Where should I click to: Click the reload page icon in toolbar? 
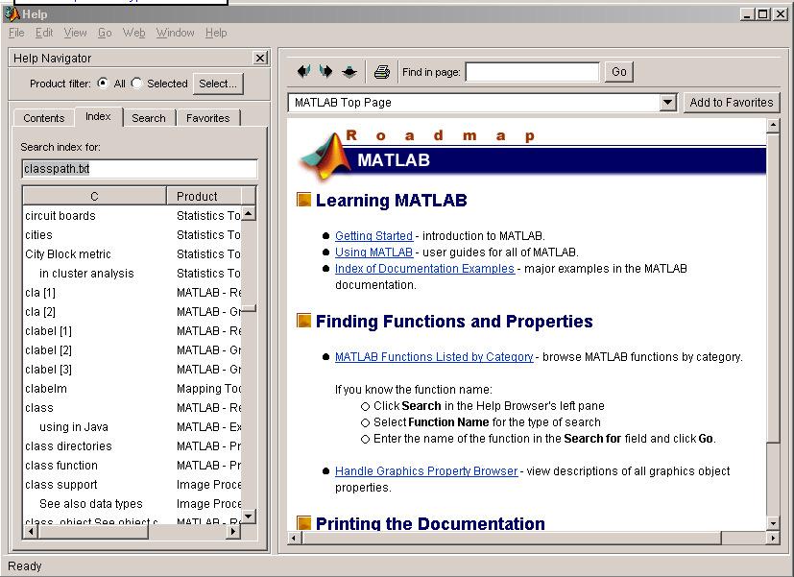pyautogui.click(x=349, y=72)
